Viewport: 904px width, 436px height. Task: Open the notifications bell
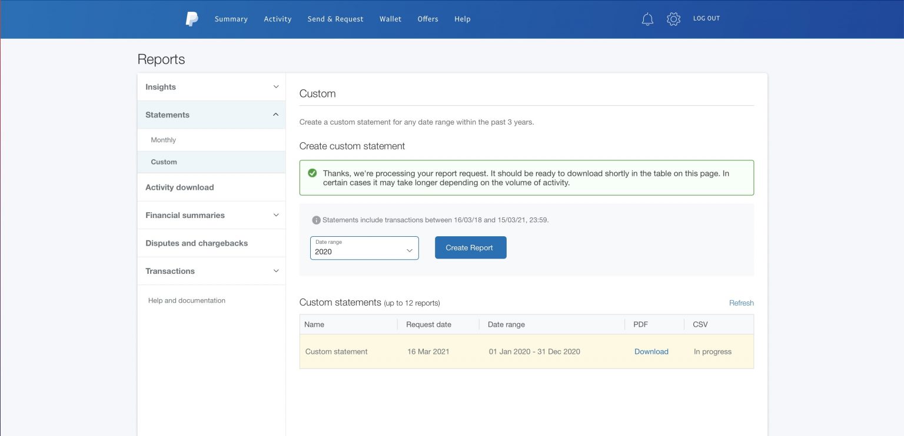click(x=647, y=19)
